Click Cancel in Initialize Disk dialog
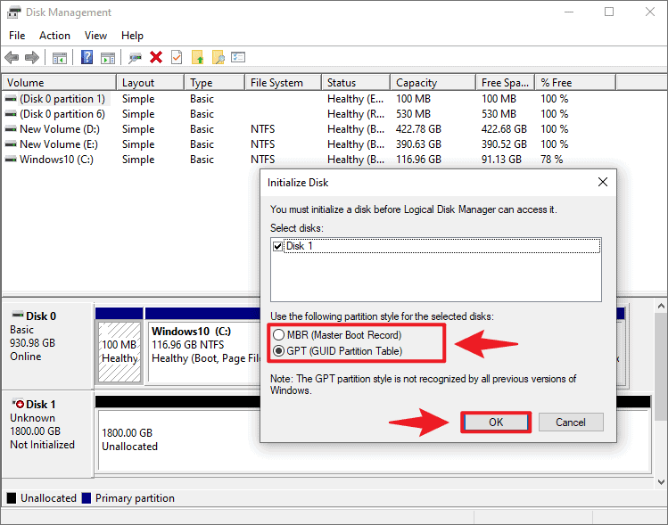The width and height of the screenshot is (668, 525). coord(571,422)
